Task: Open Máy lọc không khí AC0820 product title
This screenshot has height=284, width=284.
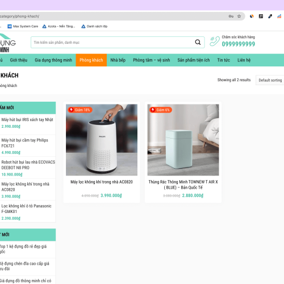Action: (102, 182)
